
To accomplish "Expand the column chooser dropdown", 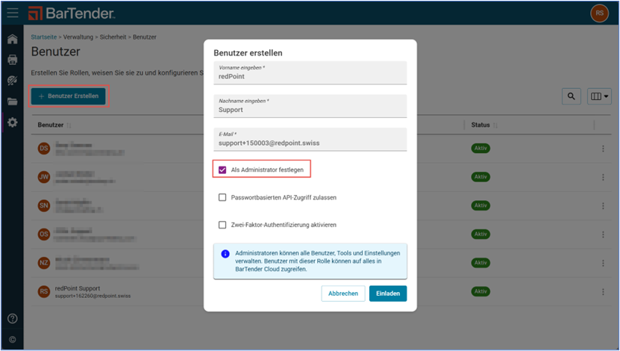I will [x=600, y=96].
